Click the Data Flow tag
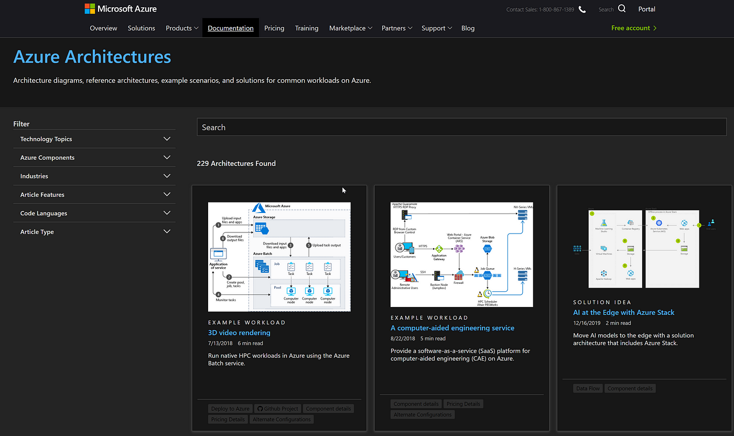 click(x=588, y=388)
